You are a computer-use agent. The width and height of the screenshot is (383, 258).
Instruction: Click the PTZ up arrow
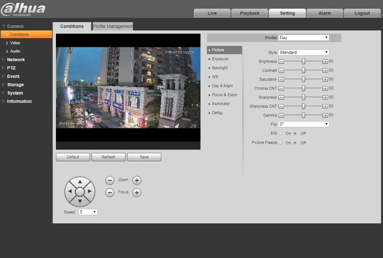click(80, 182)
